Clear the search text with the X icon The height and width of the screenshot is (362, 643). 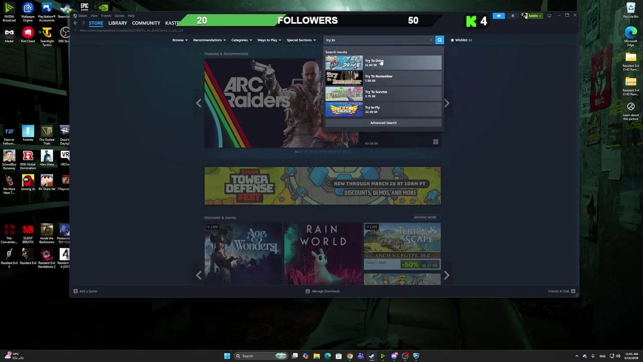pyautogui.click(x=431, y=40)
